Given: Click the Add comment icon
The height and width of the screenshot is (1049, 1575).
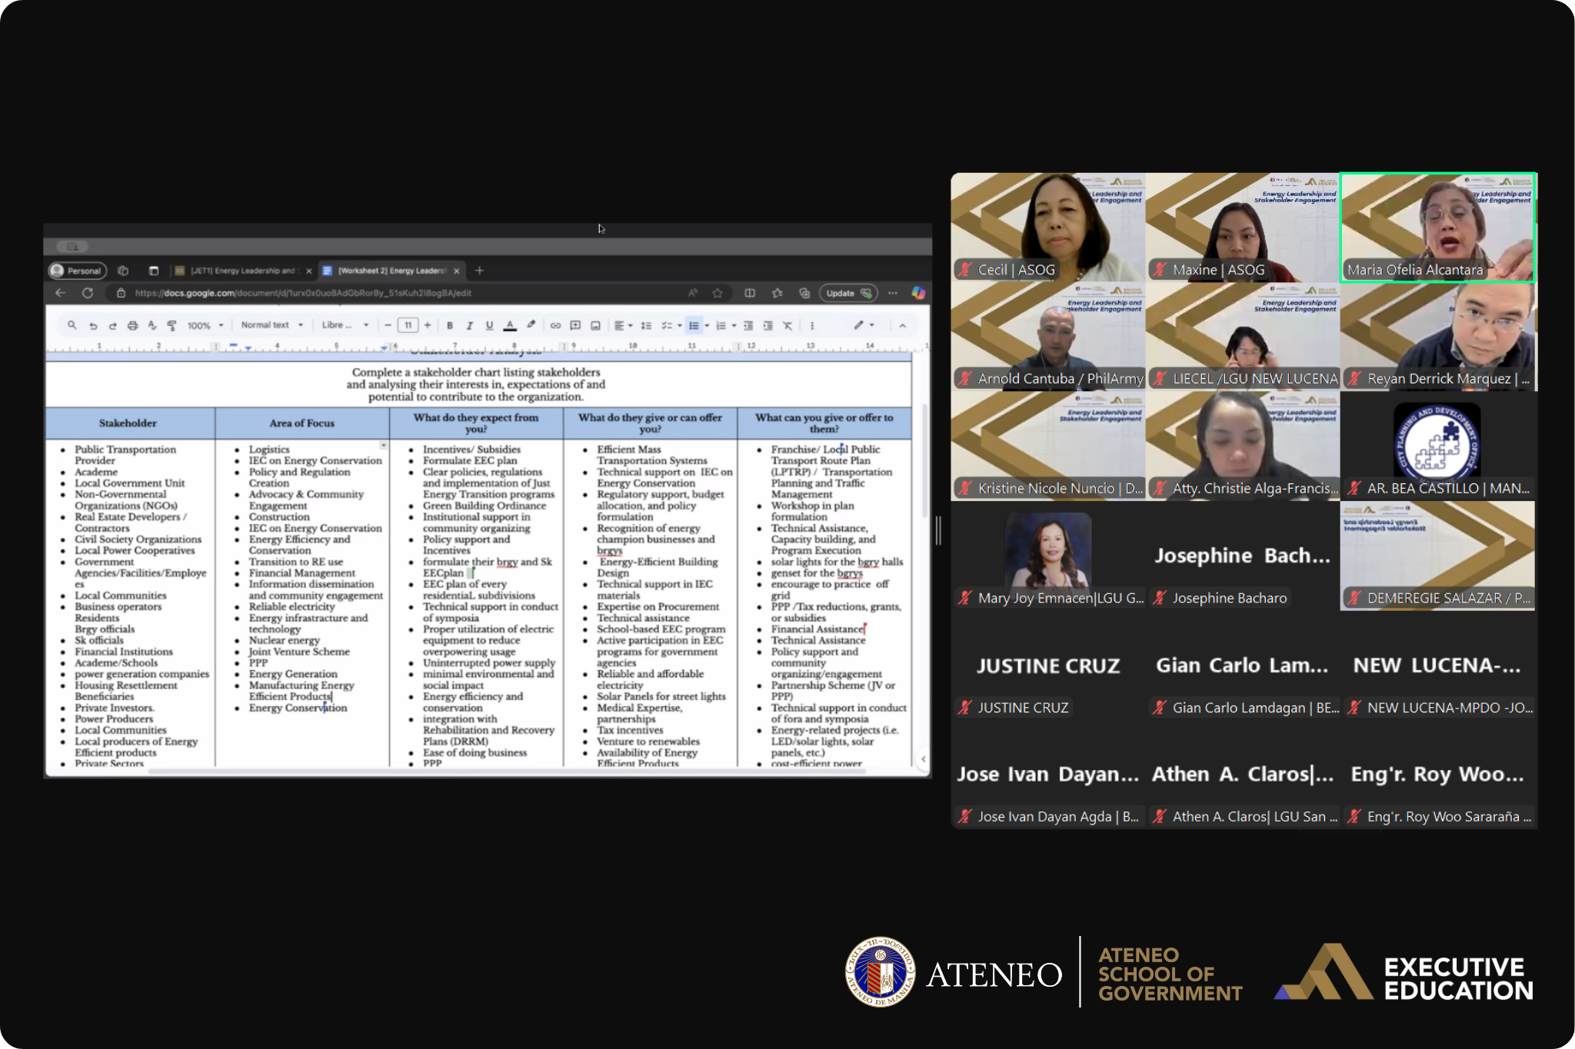Looking at the screenshot, I should point(575,326).
